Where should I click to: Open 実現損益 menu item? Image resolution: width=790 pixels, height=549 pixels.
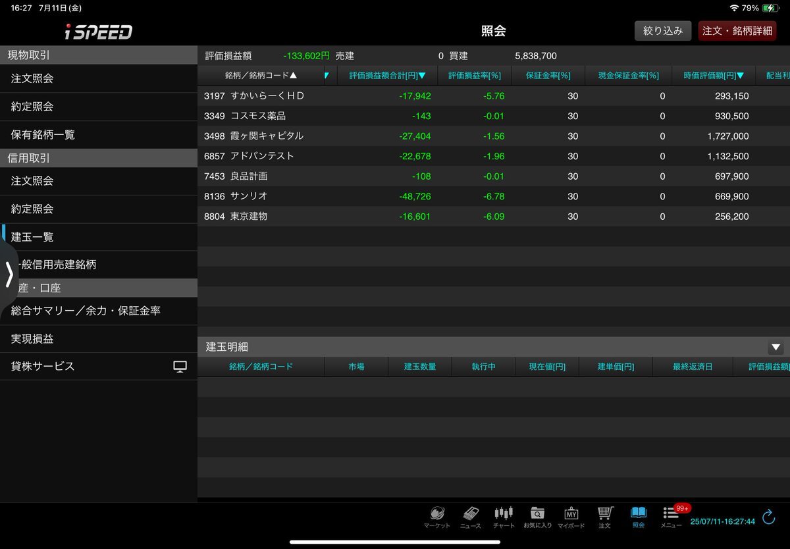(99, 339)
